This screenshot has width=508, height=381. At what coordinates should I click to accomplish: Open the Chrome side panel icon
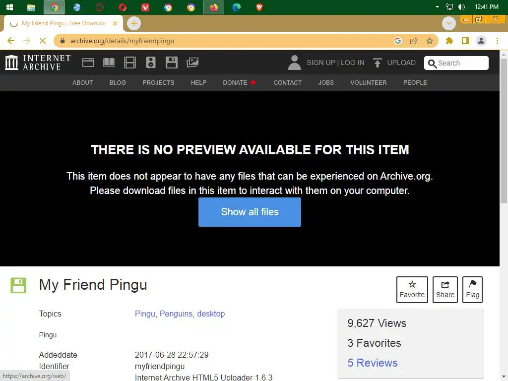pos(465,41)
